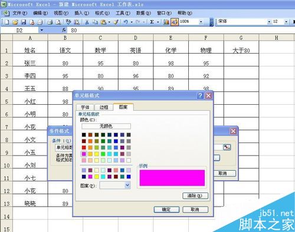Open the 100% zoom dropdown
The image size is (295, 232).
click(x=201, y=22)
